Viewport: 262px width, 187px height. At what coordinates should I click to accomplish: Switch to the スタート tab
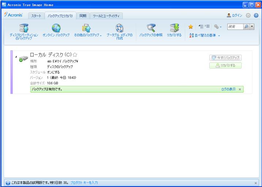(x=36, y=16)
